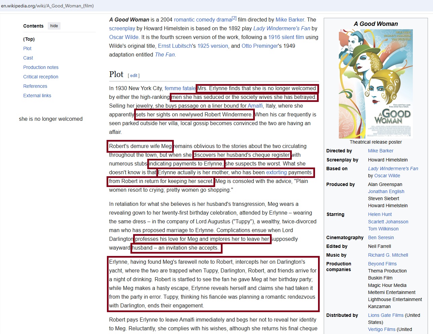
Task: Click the Scarlett Johansson link
Action: coord(388,222)
